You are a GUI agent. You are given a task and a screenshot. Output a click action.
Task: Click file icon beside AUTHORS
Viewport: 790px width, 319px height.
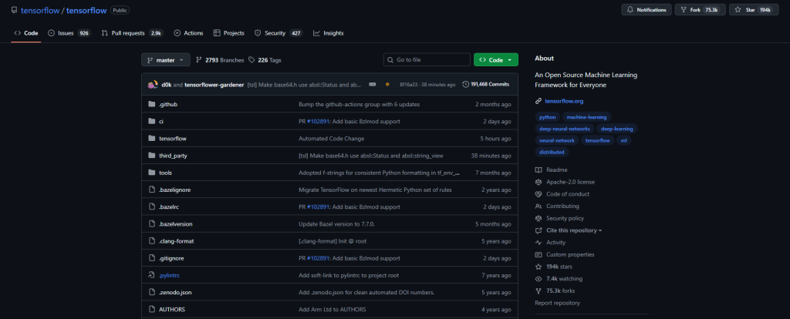click(x=152, y=310)
